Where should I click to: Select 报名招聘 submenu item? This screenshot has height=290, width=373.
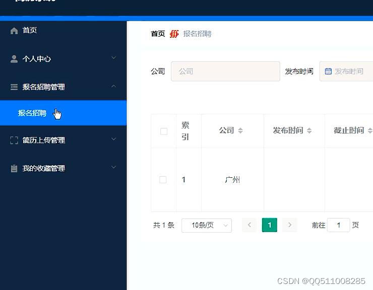coord(63,113)
